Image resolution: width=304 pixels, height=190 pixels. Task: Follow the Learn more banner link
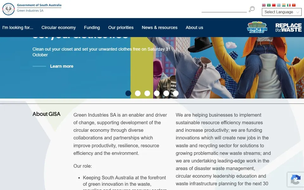[62, 66]
